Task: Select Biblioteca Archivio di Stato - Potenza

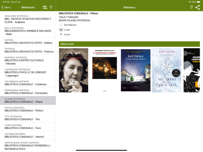Action: coord(28,50)
